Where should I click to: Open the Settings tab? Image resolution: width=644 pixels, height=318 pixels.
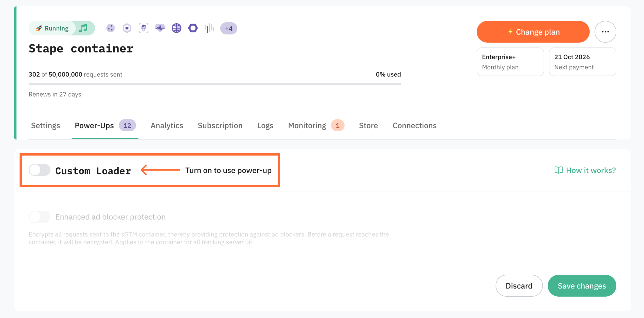(x=46, y=126)
